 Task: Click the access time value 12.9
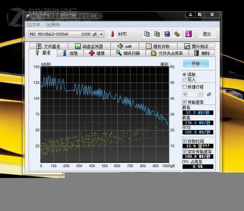point(198,146)
